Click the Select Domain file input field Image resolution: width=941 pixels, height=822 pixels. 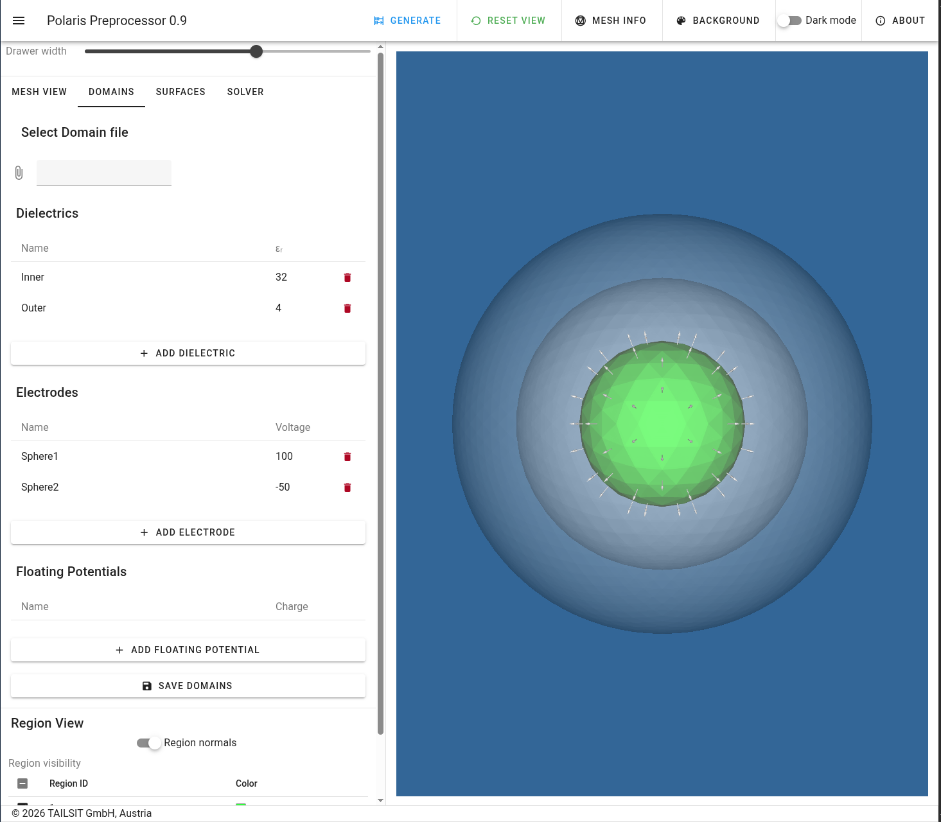tap(104, 173)
